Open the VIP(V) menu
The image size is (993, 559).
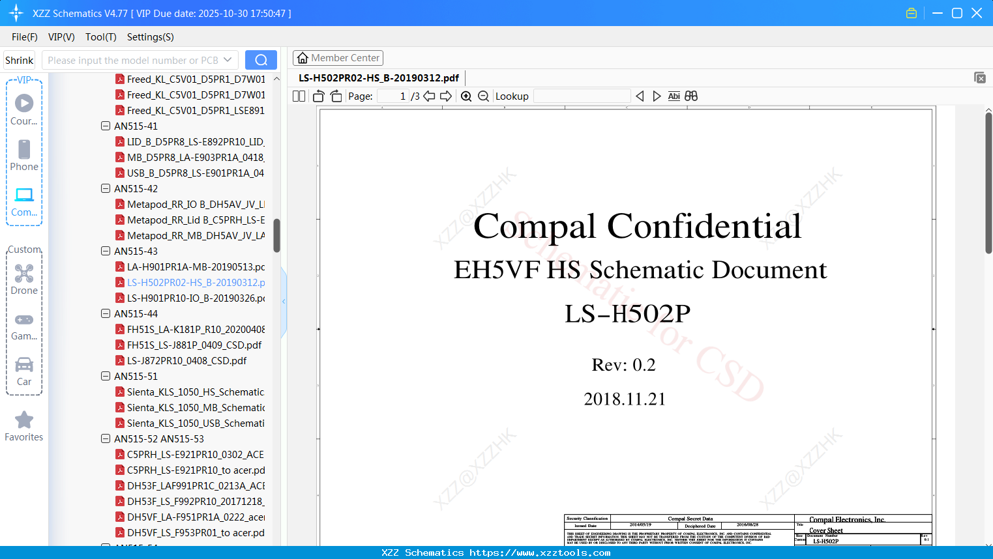coord(61,37)
